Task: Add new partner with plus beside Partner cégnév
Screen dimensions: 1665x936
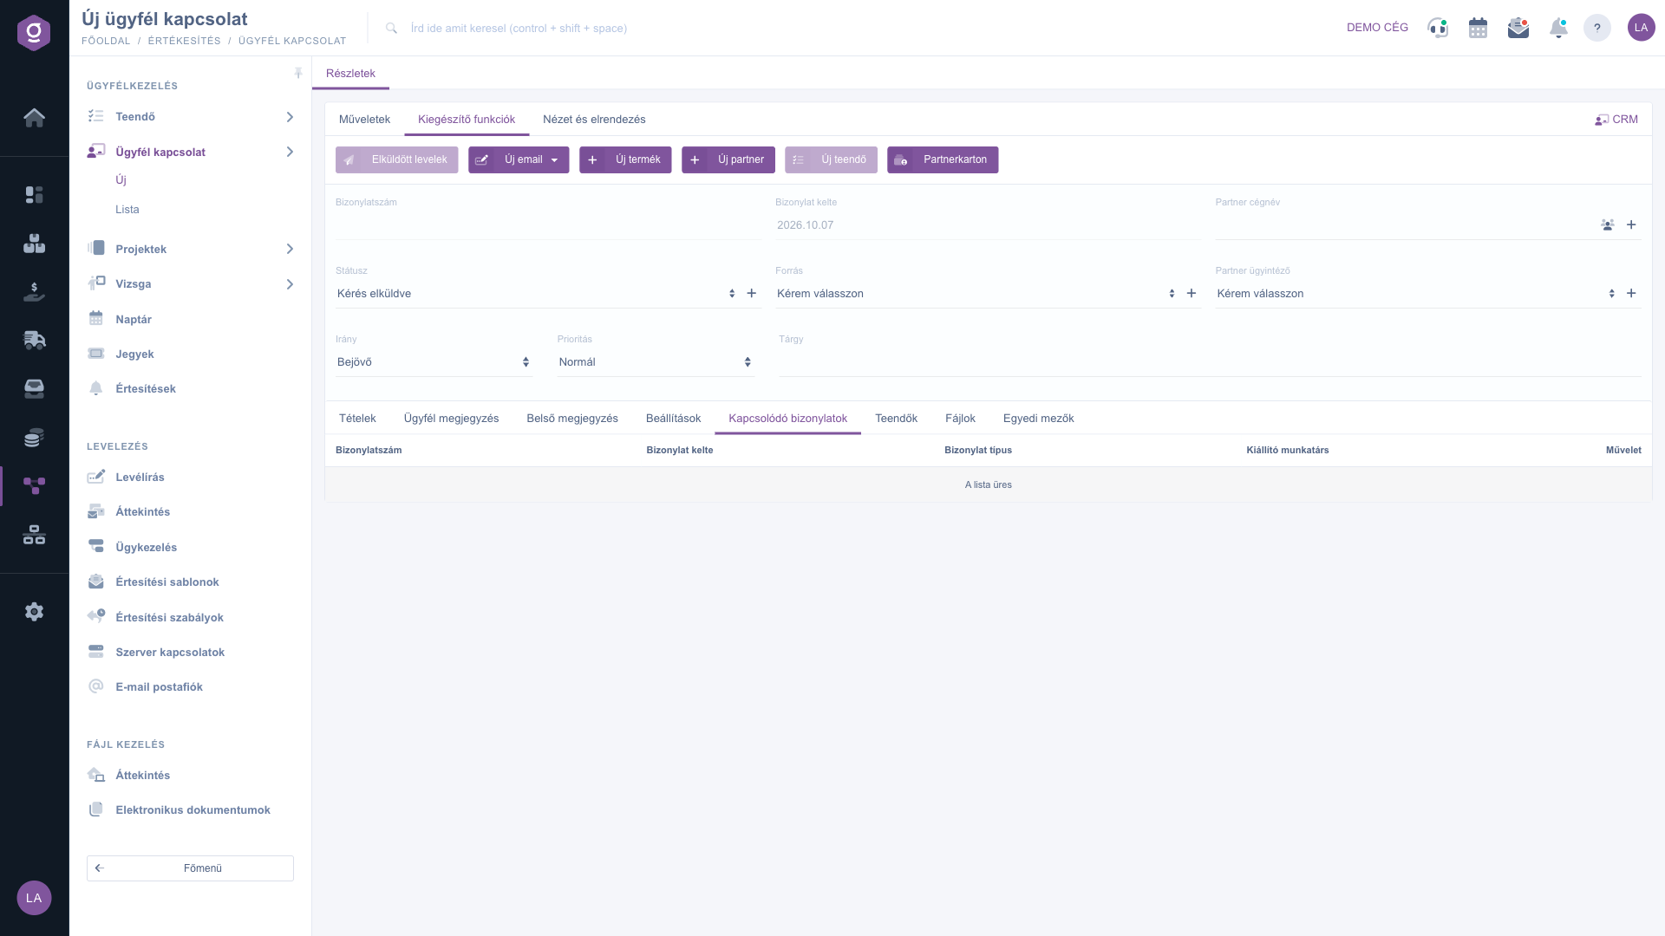Action: click(x=1631, y=224)
